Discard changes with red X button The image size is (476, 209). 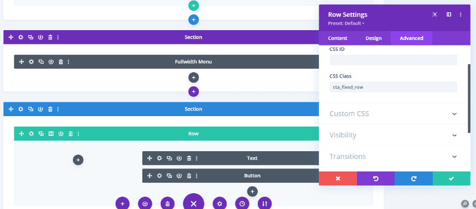(x=338, y=178)
